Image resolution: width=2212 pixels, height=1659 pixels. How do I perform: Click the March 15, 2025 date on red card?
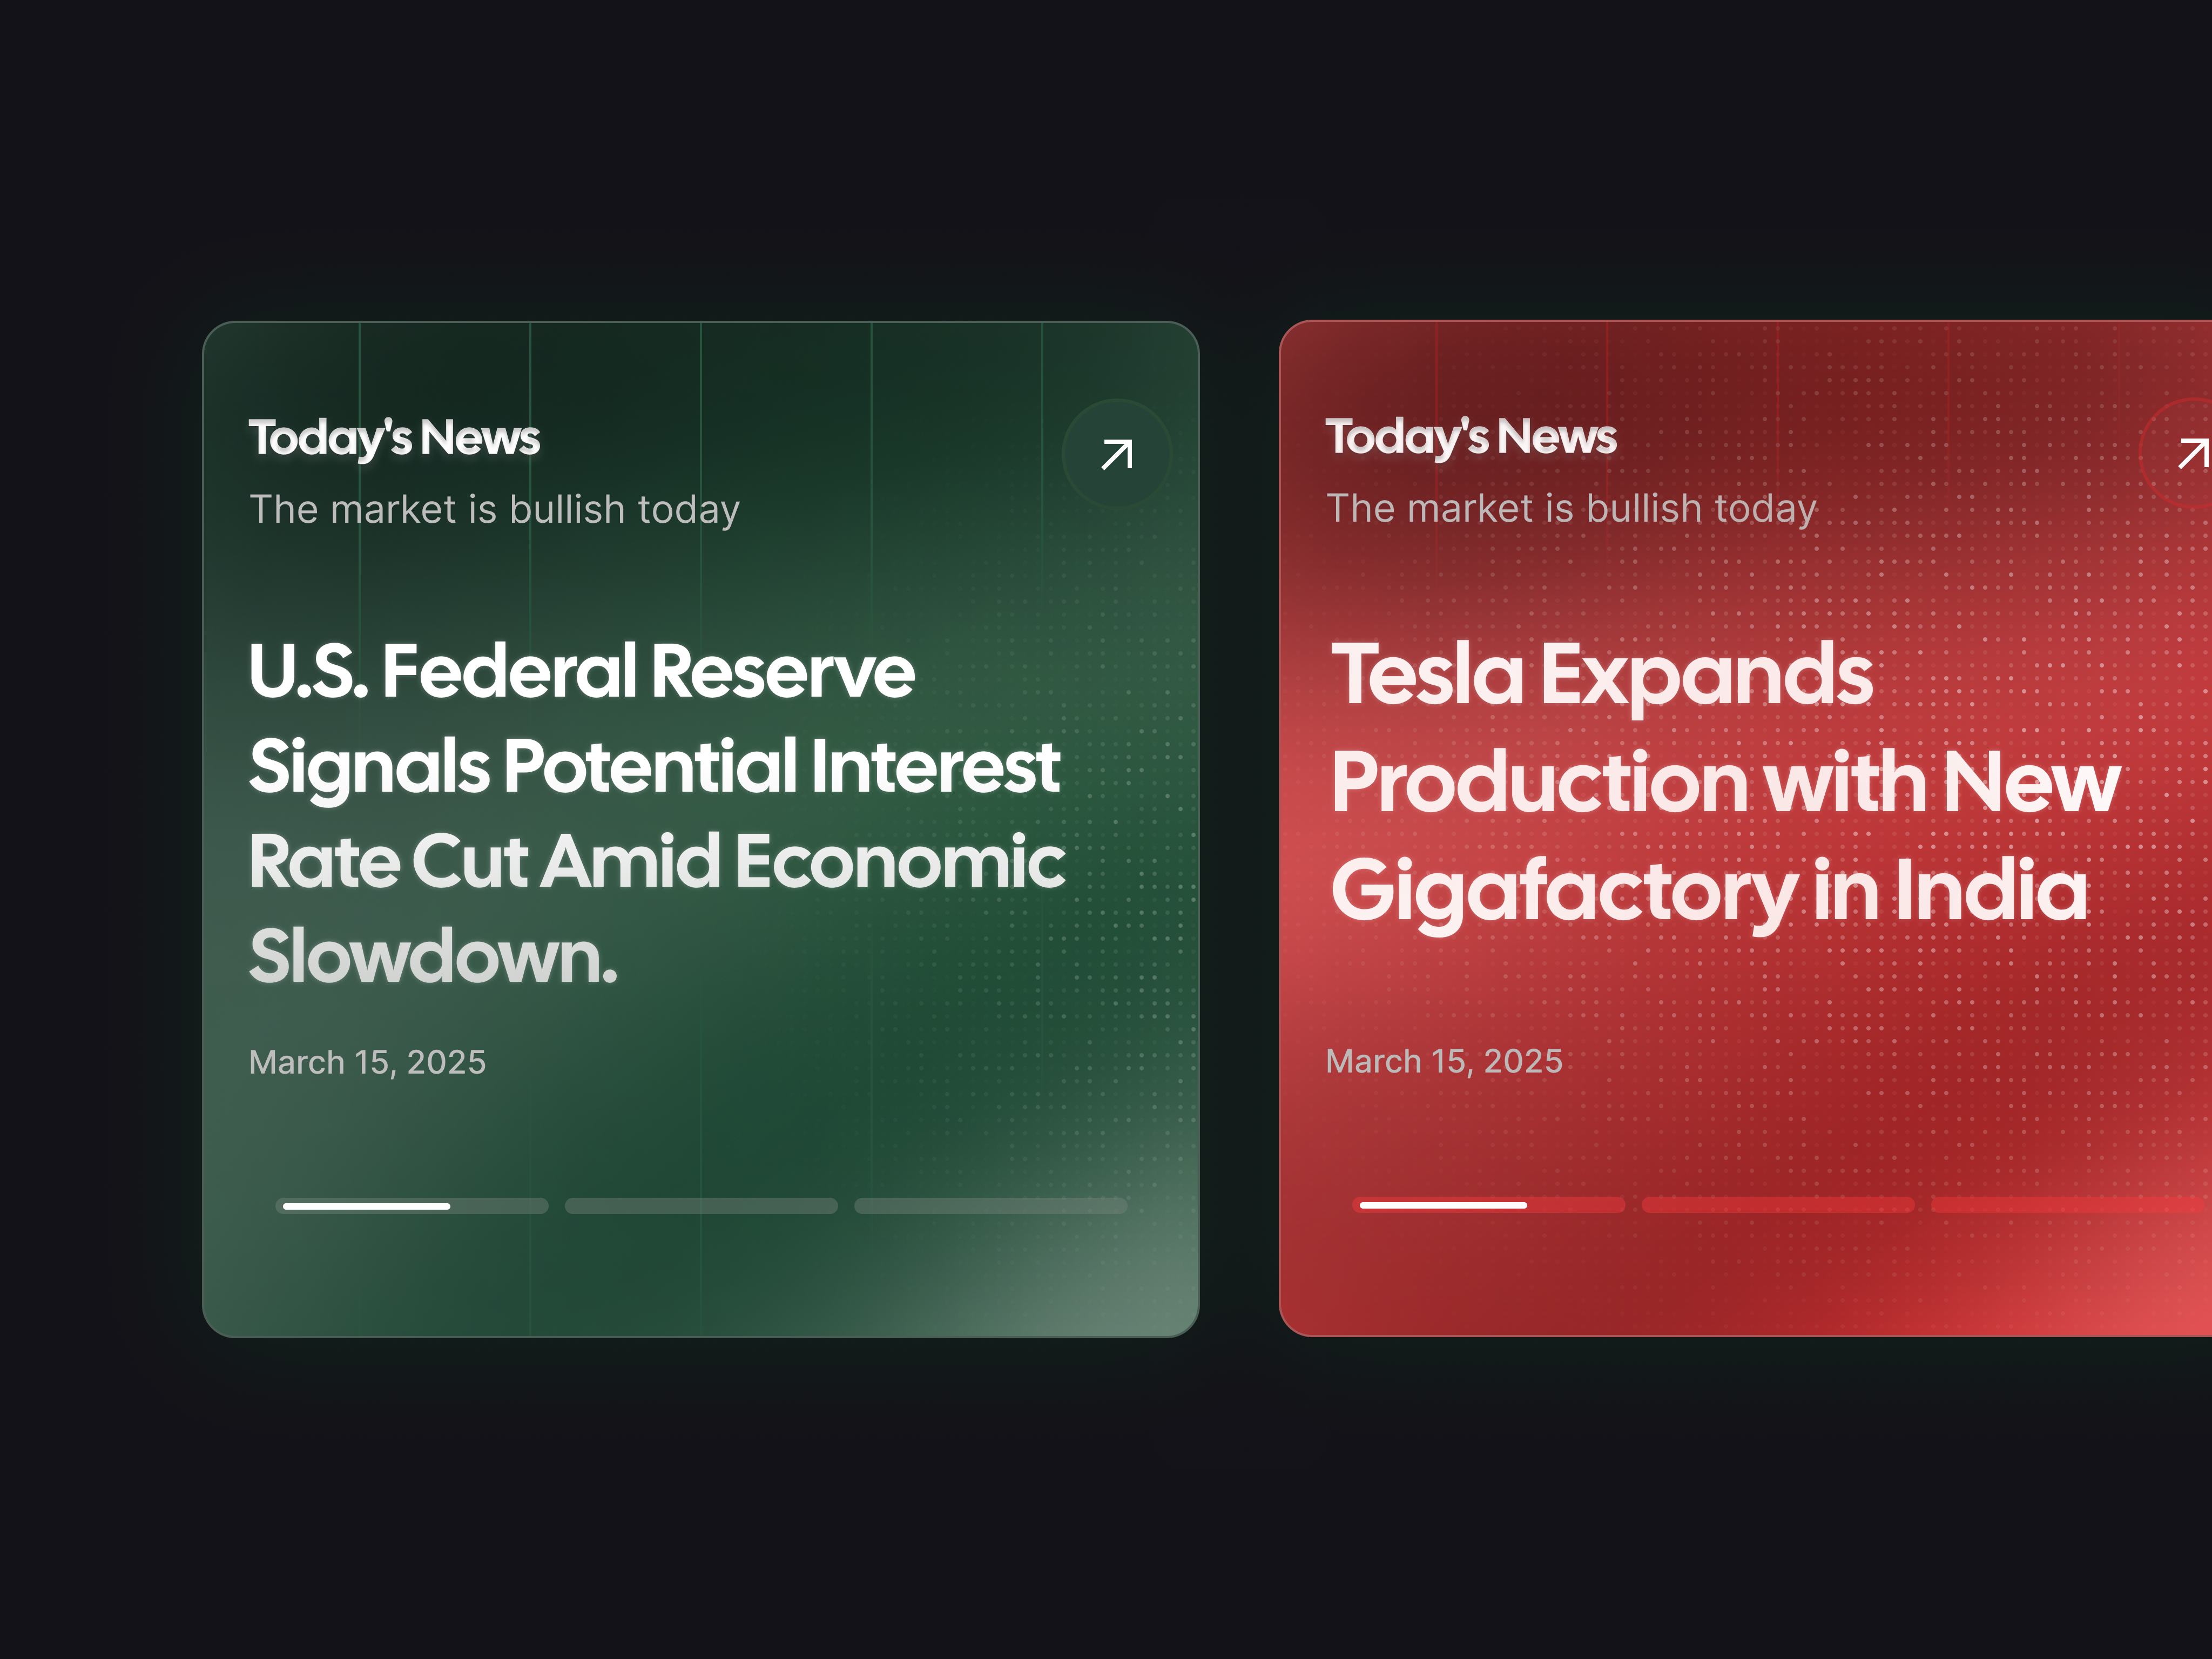[1444, 1061]
